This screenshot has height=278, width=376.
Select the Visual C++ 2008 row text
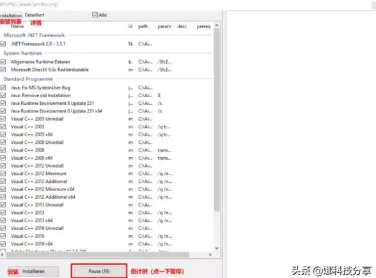27,150
